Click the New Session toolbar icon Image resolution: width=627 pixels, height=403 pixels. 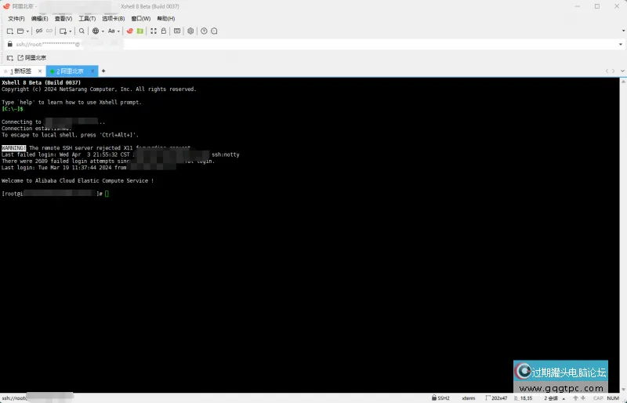click(x=10, y=31)
